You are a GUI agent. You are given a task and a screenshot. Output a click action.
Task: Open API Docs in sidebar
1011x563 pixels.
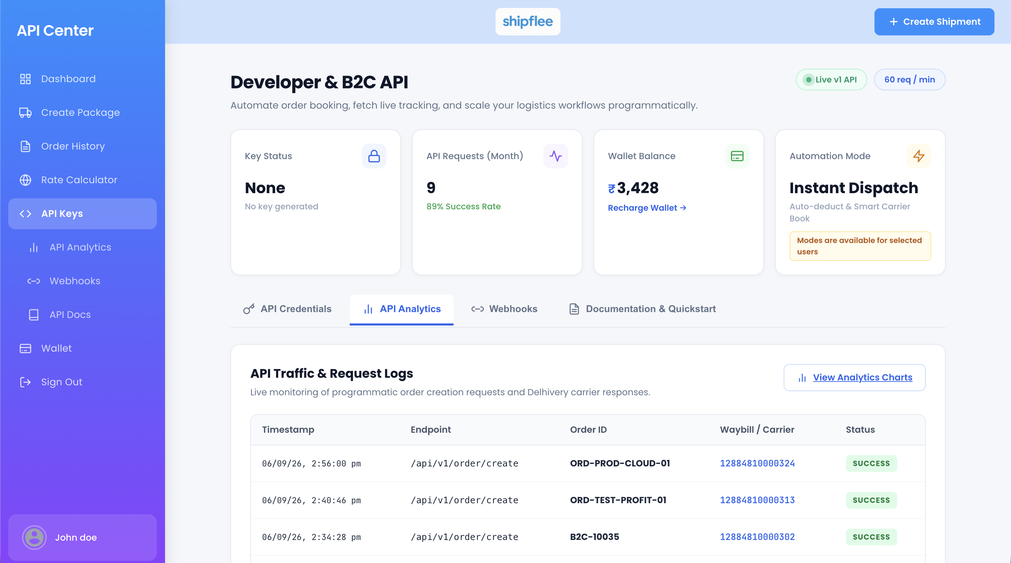point(83,315)
